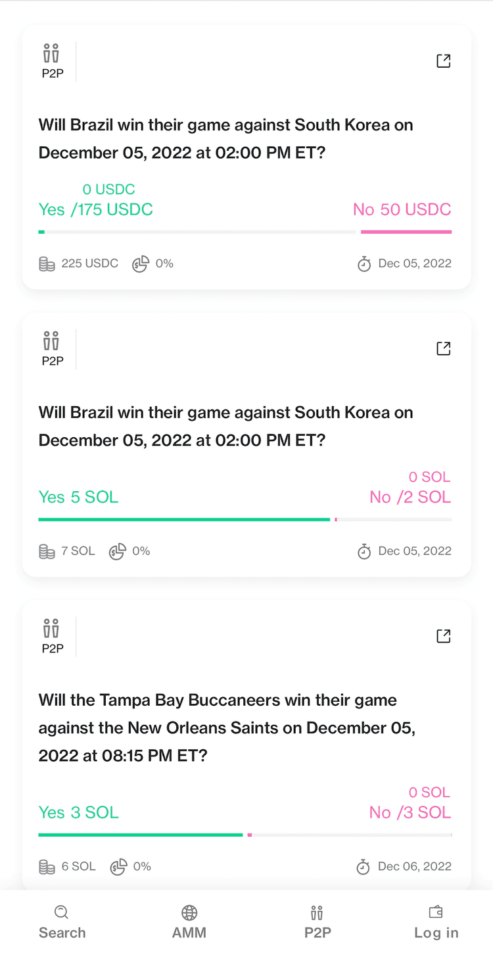This screenshot has width=493, height=954.
Task: Click the P2P icon on the Buccaneers card
Action: pos(52,637)
